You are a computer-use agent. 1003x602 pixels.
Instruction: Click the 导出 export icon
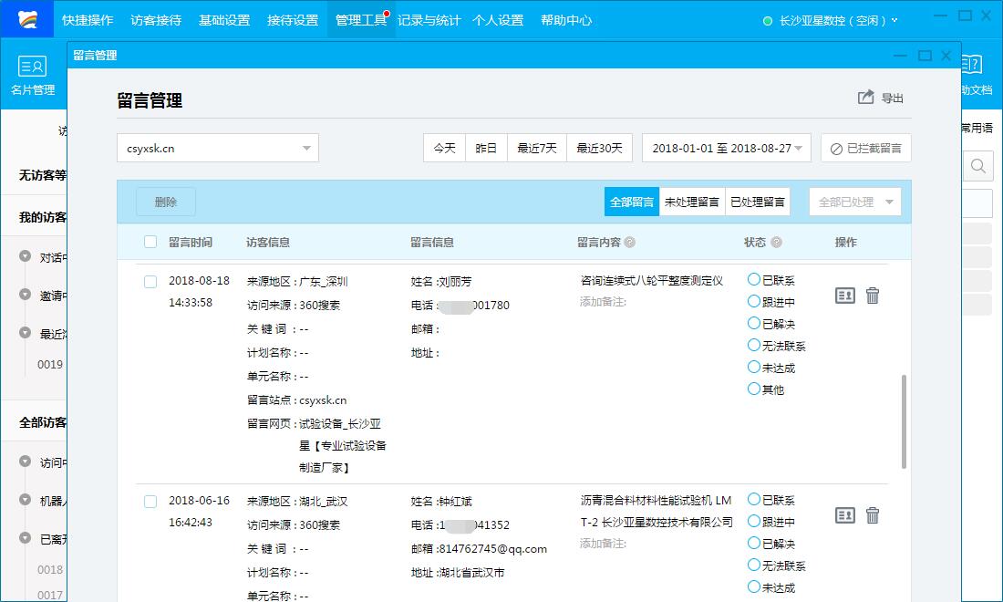(x=865, y=98)
